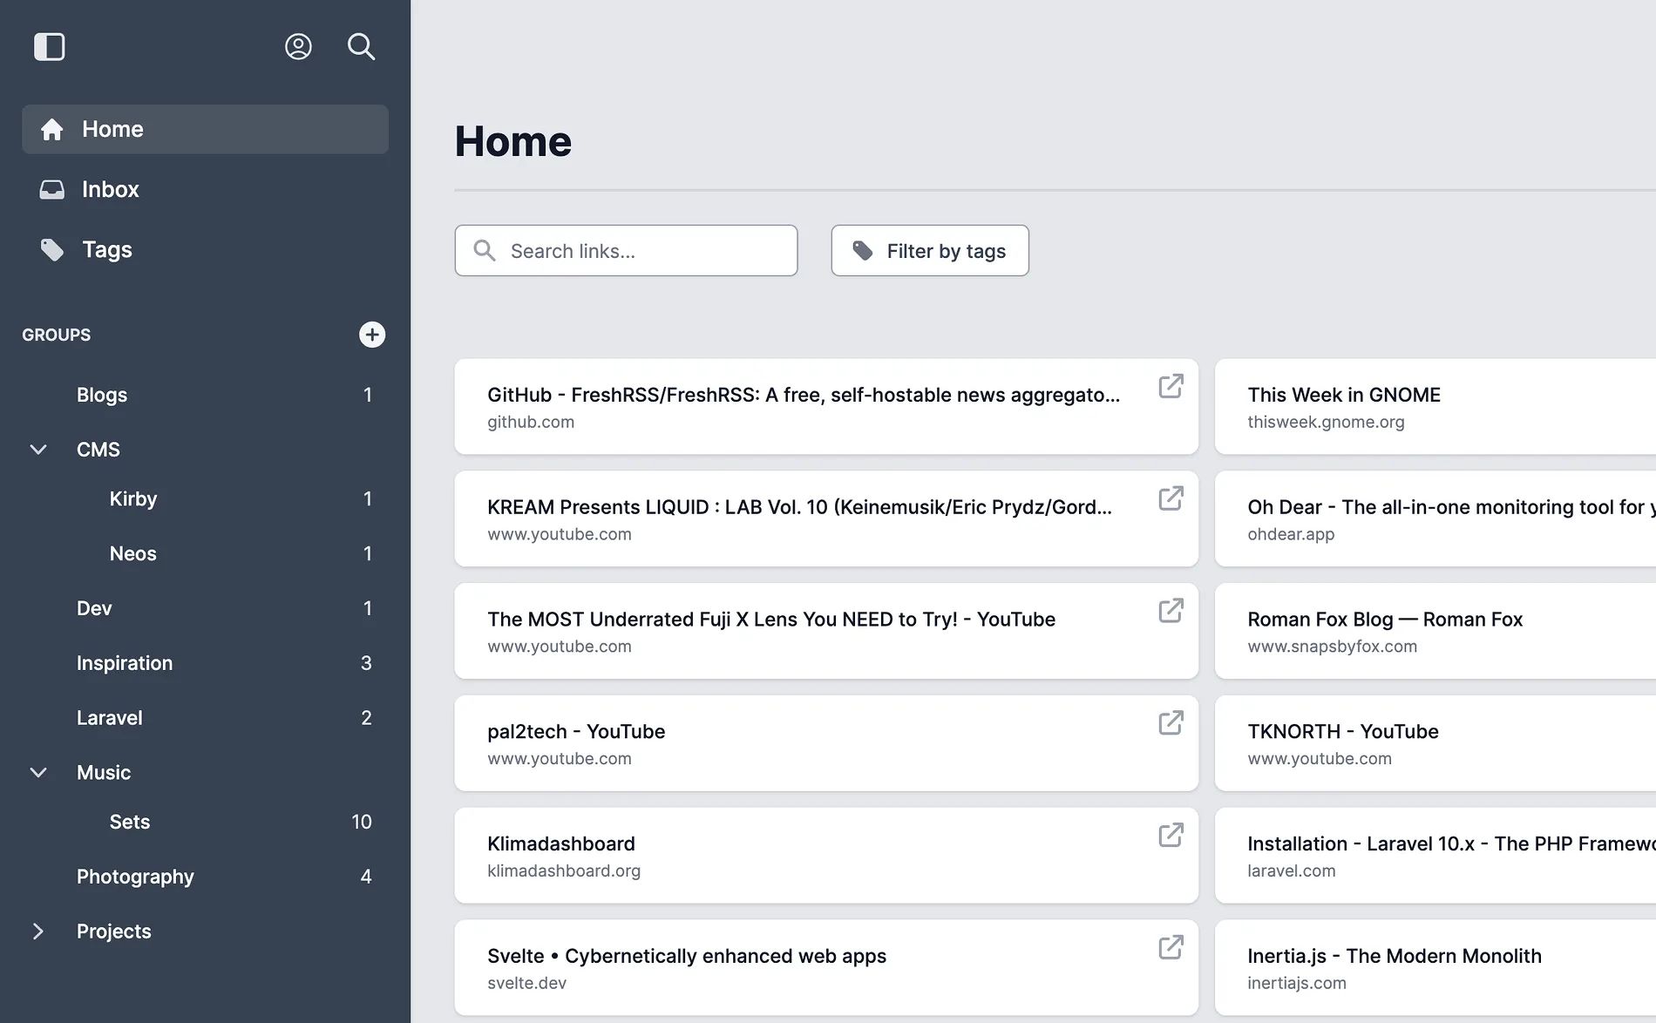The image size is (1656, 1023).
Task: Open Klimadashboard external link icon
Action: (1171, 836)
